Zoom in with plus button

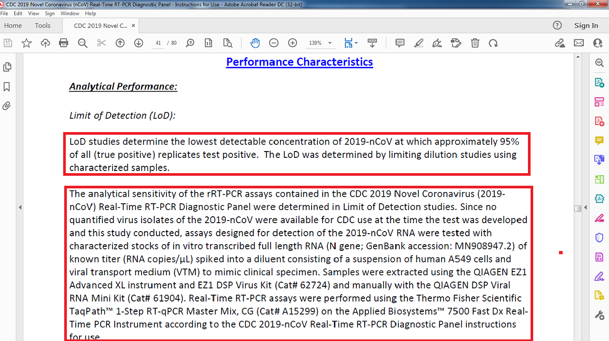pos(293,43)
